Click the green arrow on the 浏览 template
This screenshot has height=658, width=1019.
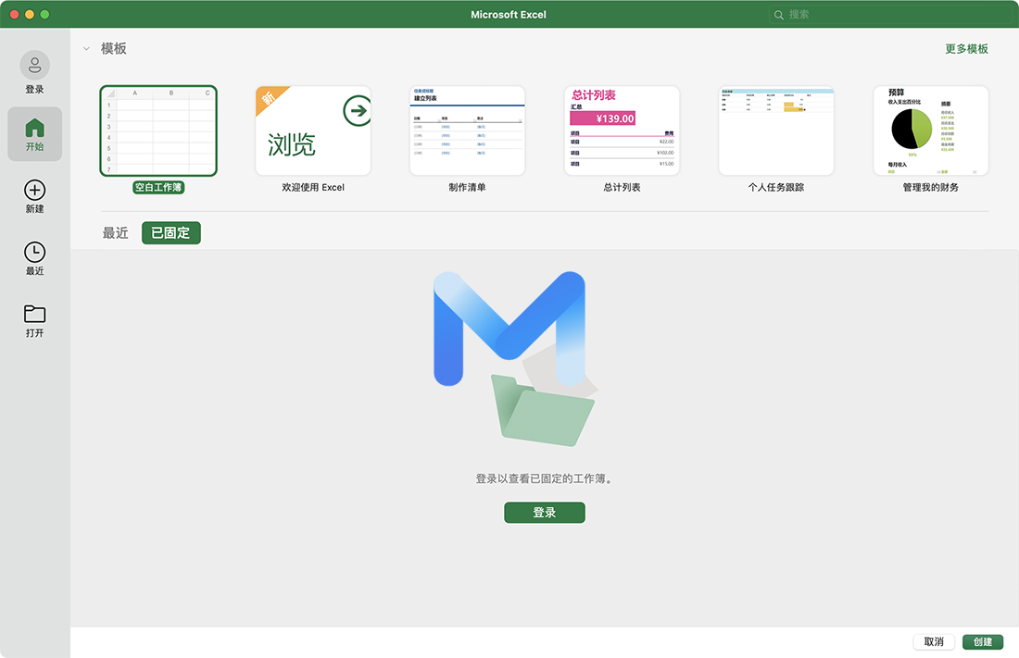pyautogui.click(x=357, y=110)
